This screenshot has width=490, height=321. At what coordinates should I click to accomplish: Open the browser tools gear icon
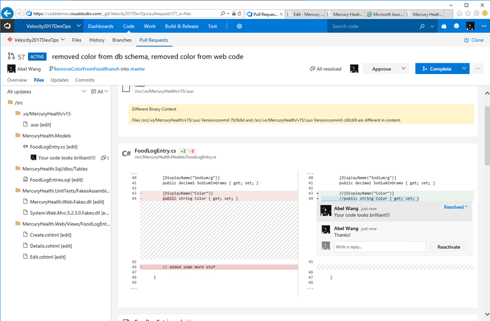coord(477,13)
